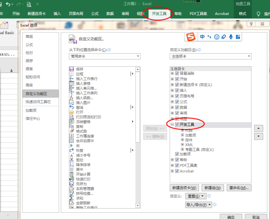Screen dimensions: 270x219
Task: Click the 新建组(N) button
Action: coord(213,188)
